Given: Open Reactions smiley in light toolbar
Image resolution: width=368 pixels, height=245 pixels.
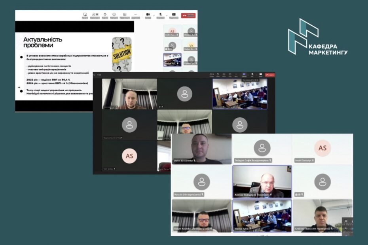Looking at the screenshot, I should (x=114, y=15).
